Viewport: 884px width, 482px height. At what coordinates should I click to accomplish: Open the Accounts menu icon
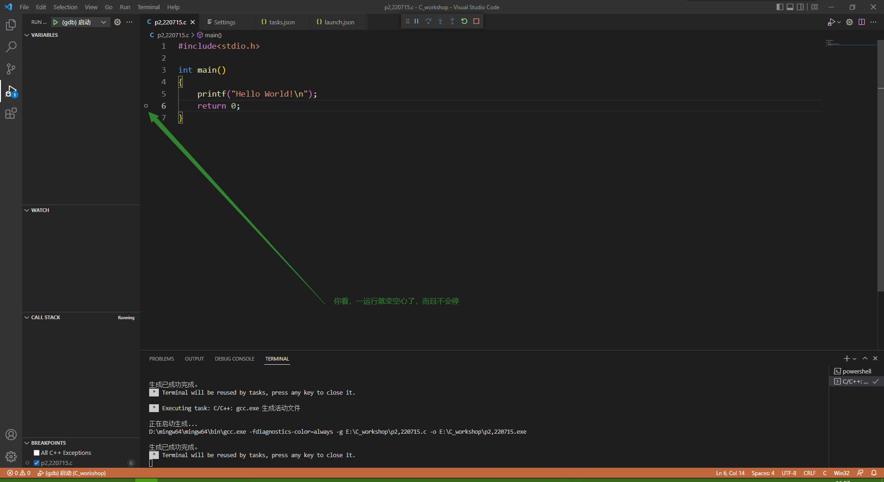tap(11, 435)
